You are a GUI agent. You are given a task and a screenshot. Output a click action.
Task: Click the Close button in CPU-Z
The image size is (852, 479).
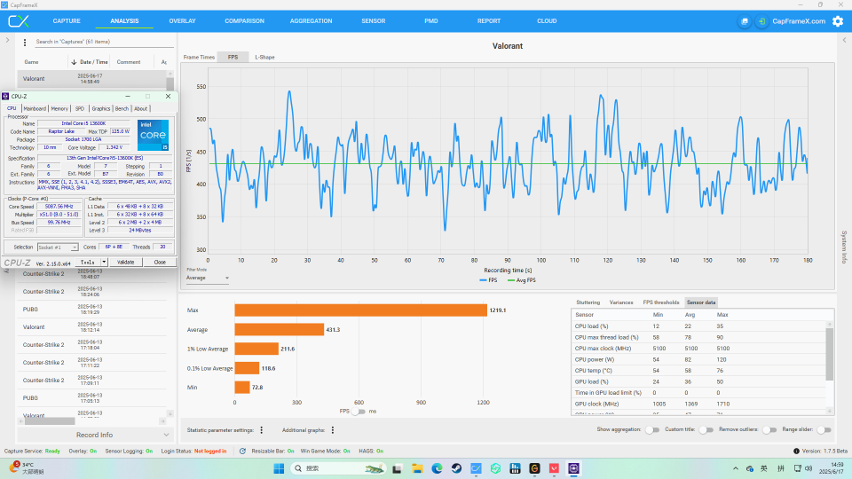click(x=160, y=263)
